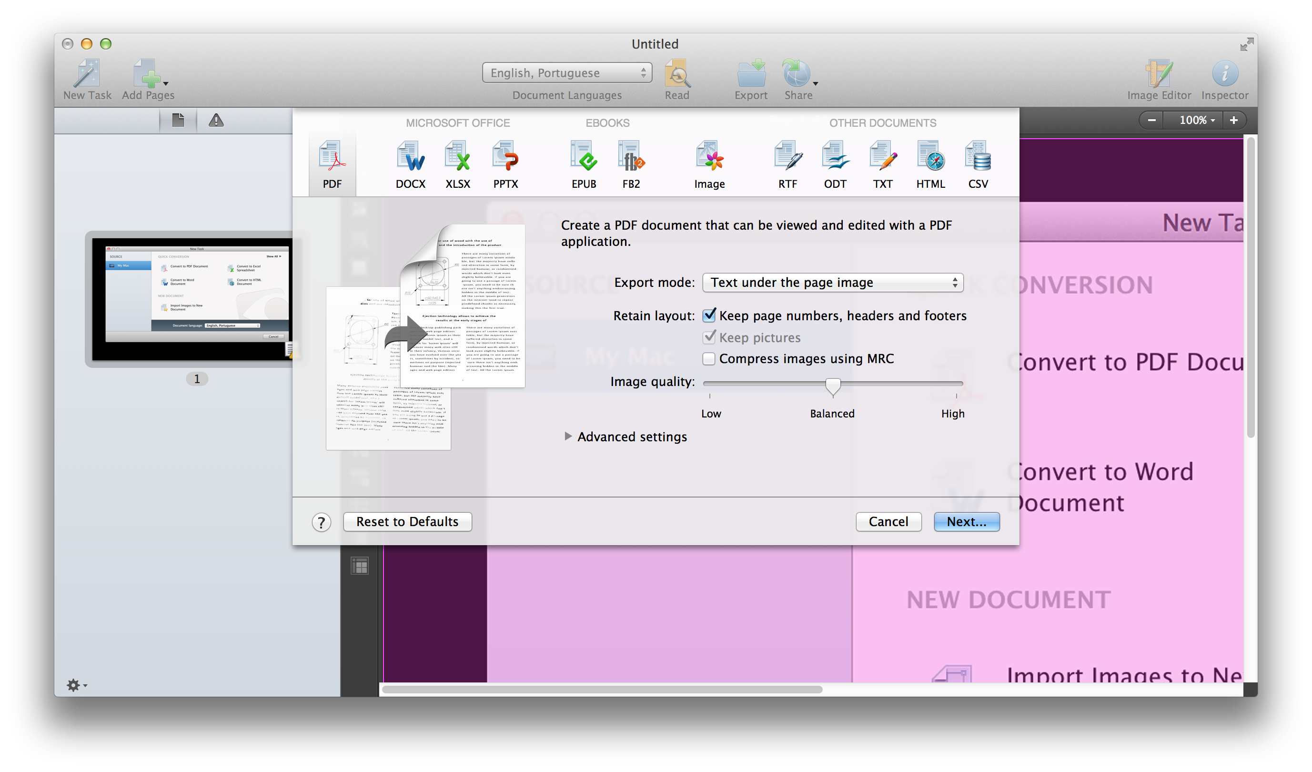
Task: Click the vertical scrollbar of the page view
Action: click(1251, 287)
